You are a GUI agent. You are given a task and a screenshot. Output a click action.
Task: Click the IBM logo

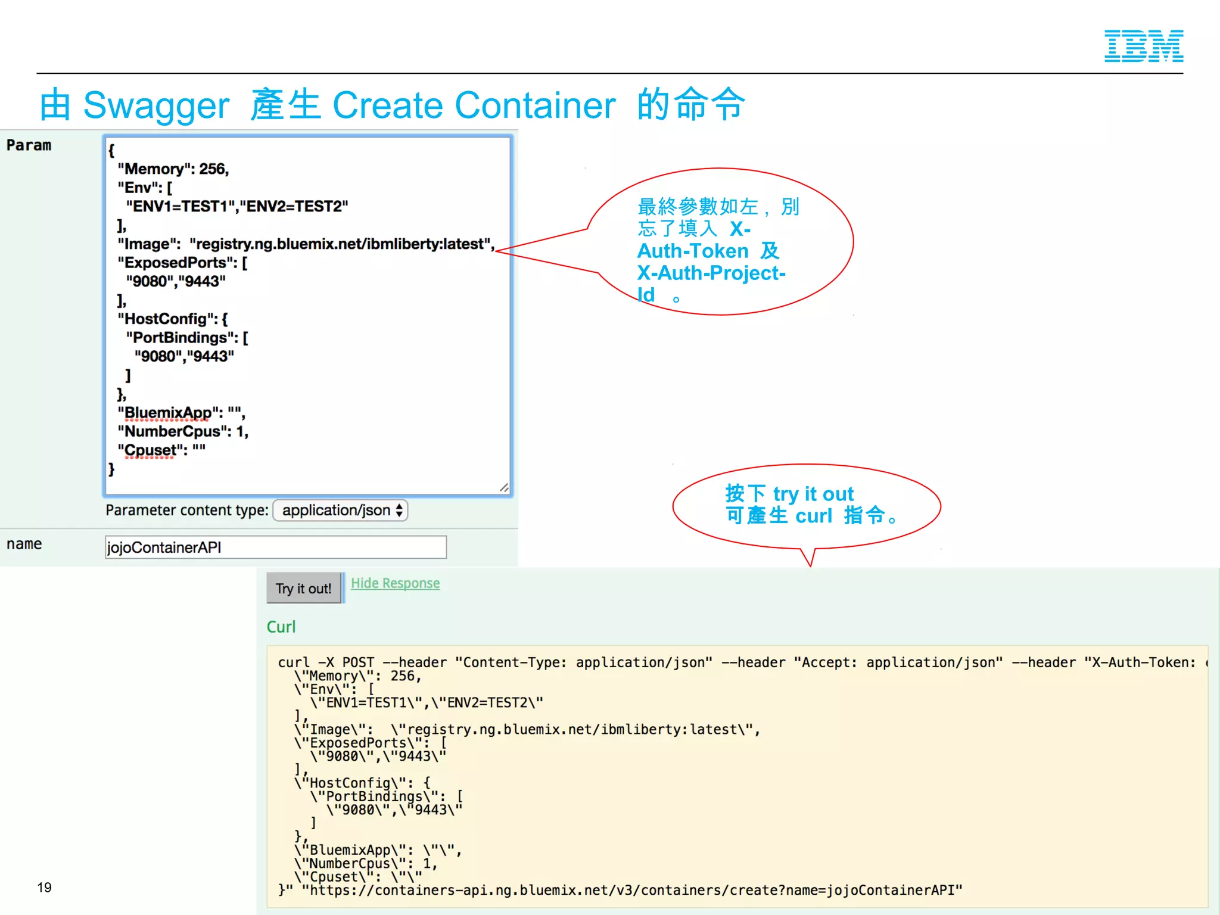tap(1144, 46)
